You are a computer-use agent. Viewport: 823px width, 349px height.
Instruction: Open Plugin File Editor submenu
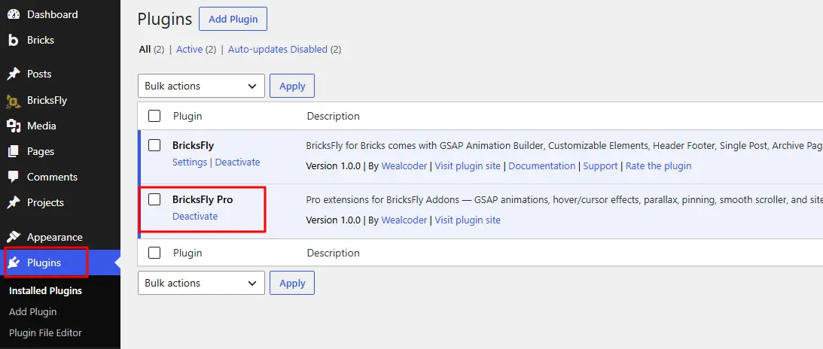click(x=46, y=332)
